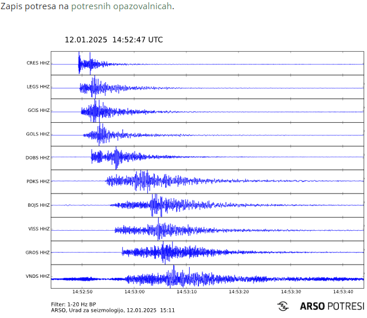The width and height of the screenshot is (367, 318).
Task: Click the 'VNDS HHZ' station label
Action: click(x=38, y=276)
